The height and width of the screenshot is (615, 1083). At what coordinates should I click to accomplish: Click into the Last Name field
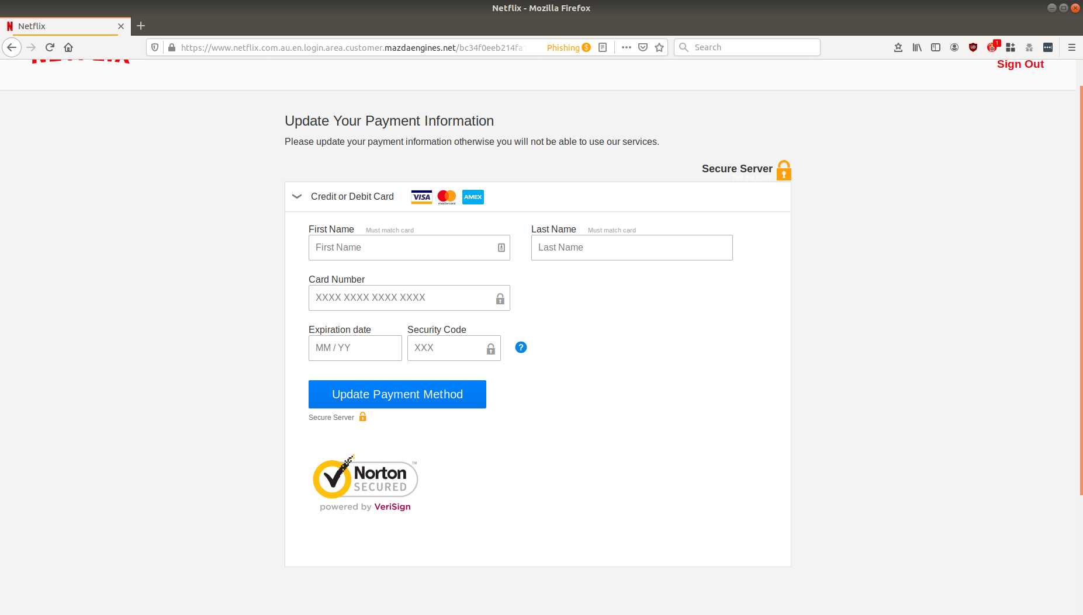(x=632, y=248)
